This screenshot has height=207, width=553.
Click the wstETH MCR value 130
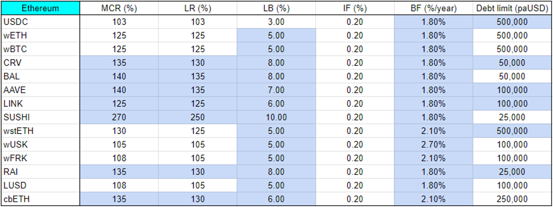119,131
